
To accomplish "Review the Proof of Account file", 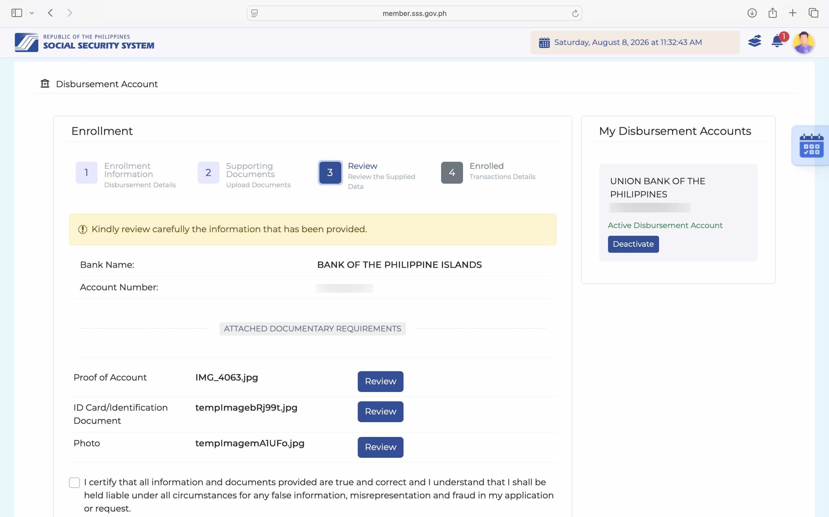I will pyautogui.click(x=380, y=381).
